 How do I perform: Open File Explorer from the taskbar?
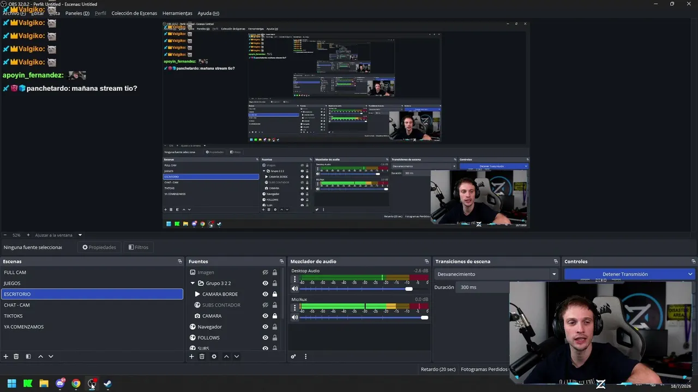[x=44, y=383]
